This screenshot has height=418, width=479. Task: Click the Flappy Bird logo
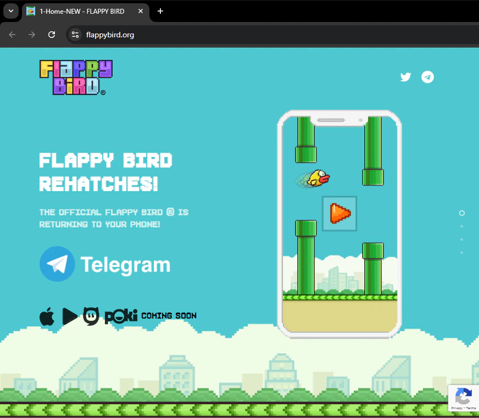click(x=76, y=77)
